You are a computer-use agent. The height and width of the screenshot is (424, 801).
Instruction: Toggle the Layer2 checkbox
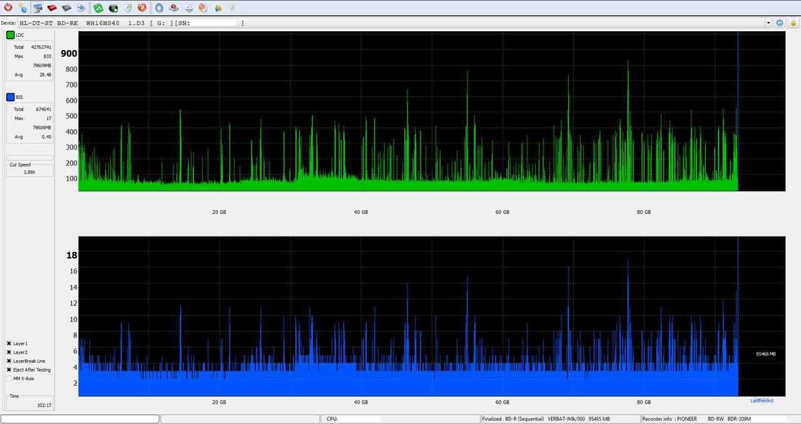pyautogui.click(x=9, y=352)
